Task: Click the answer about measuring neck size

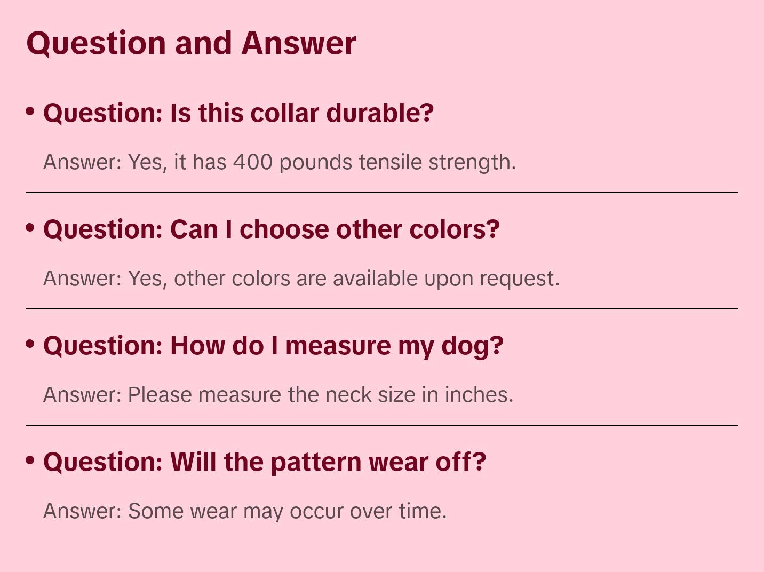Action: [278, 395]
